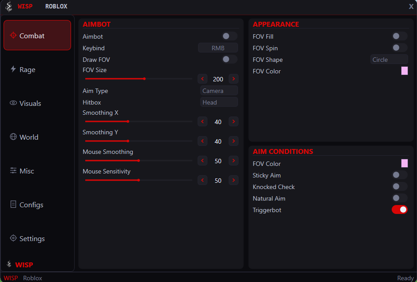This screenshot has height=282, width=417.
Task: Increase Mouse Smoothing with right arrow
Action: [234, 161]
